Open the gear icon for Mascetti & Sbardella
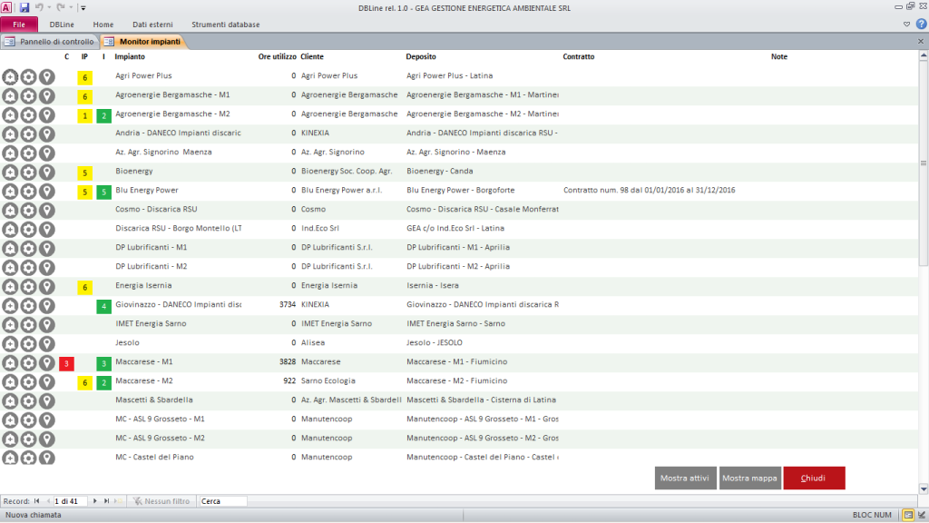The height and width of the screenshot is (523, 929). [x=28, y=400]
